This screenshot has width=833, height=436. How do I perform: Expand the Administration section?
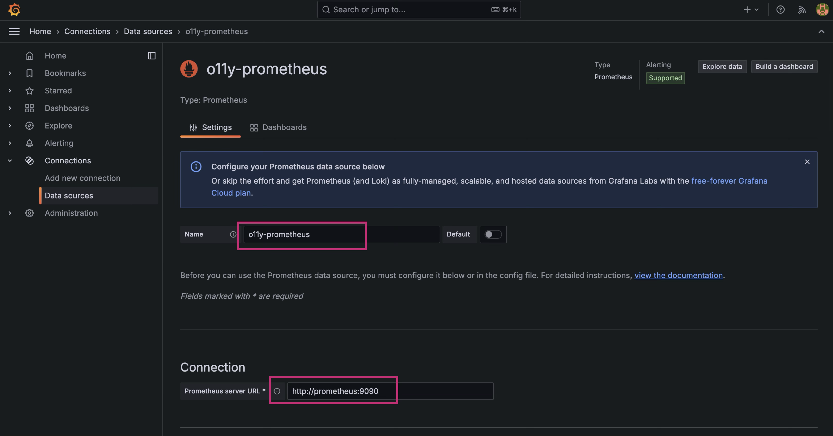pos(10,213)
